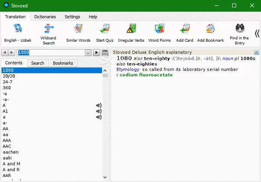Viewport: 261px width, 182px height.
Task: Select 360 entry in word list
Action: tap(52, 88)
